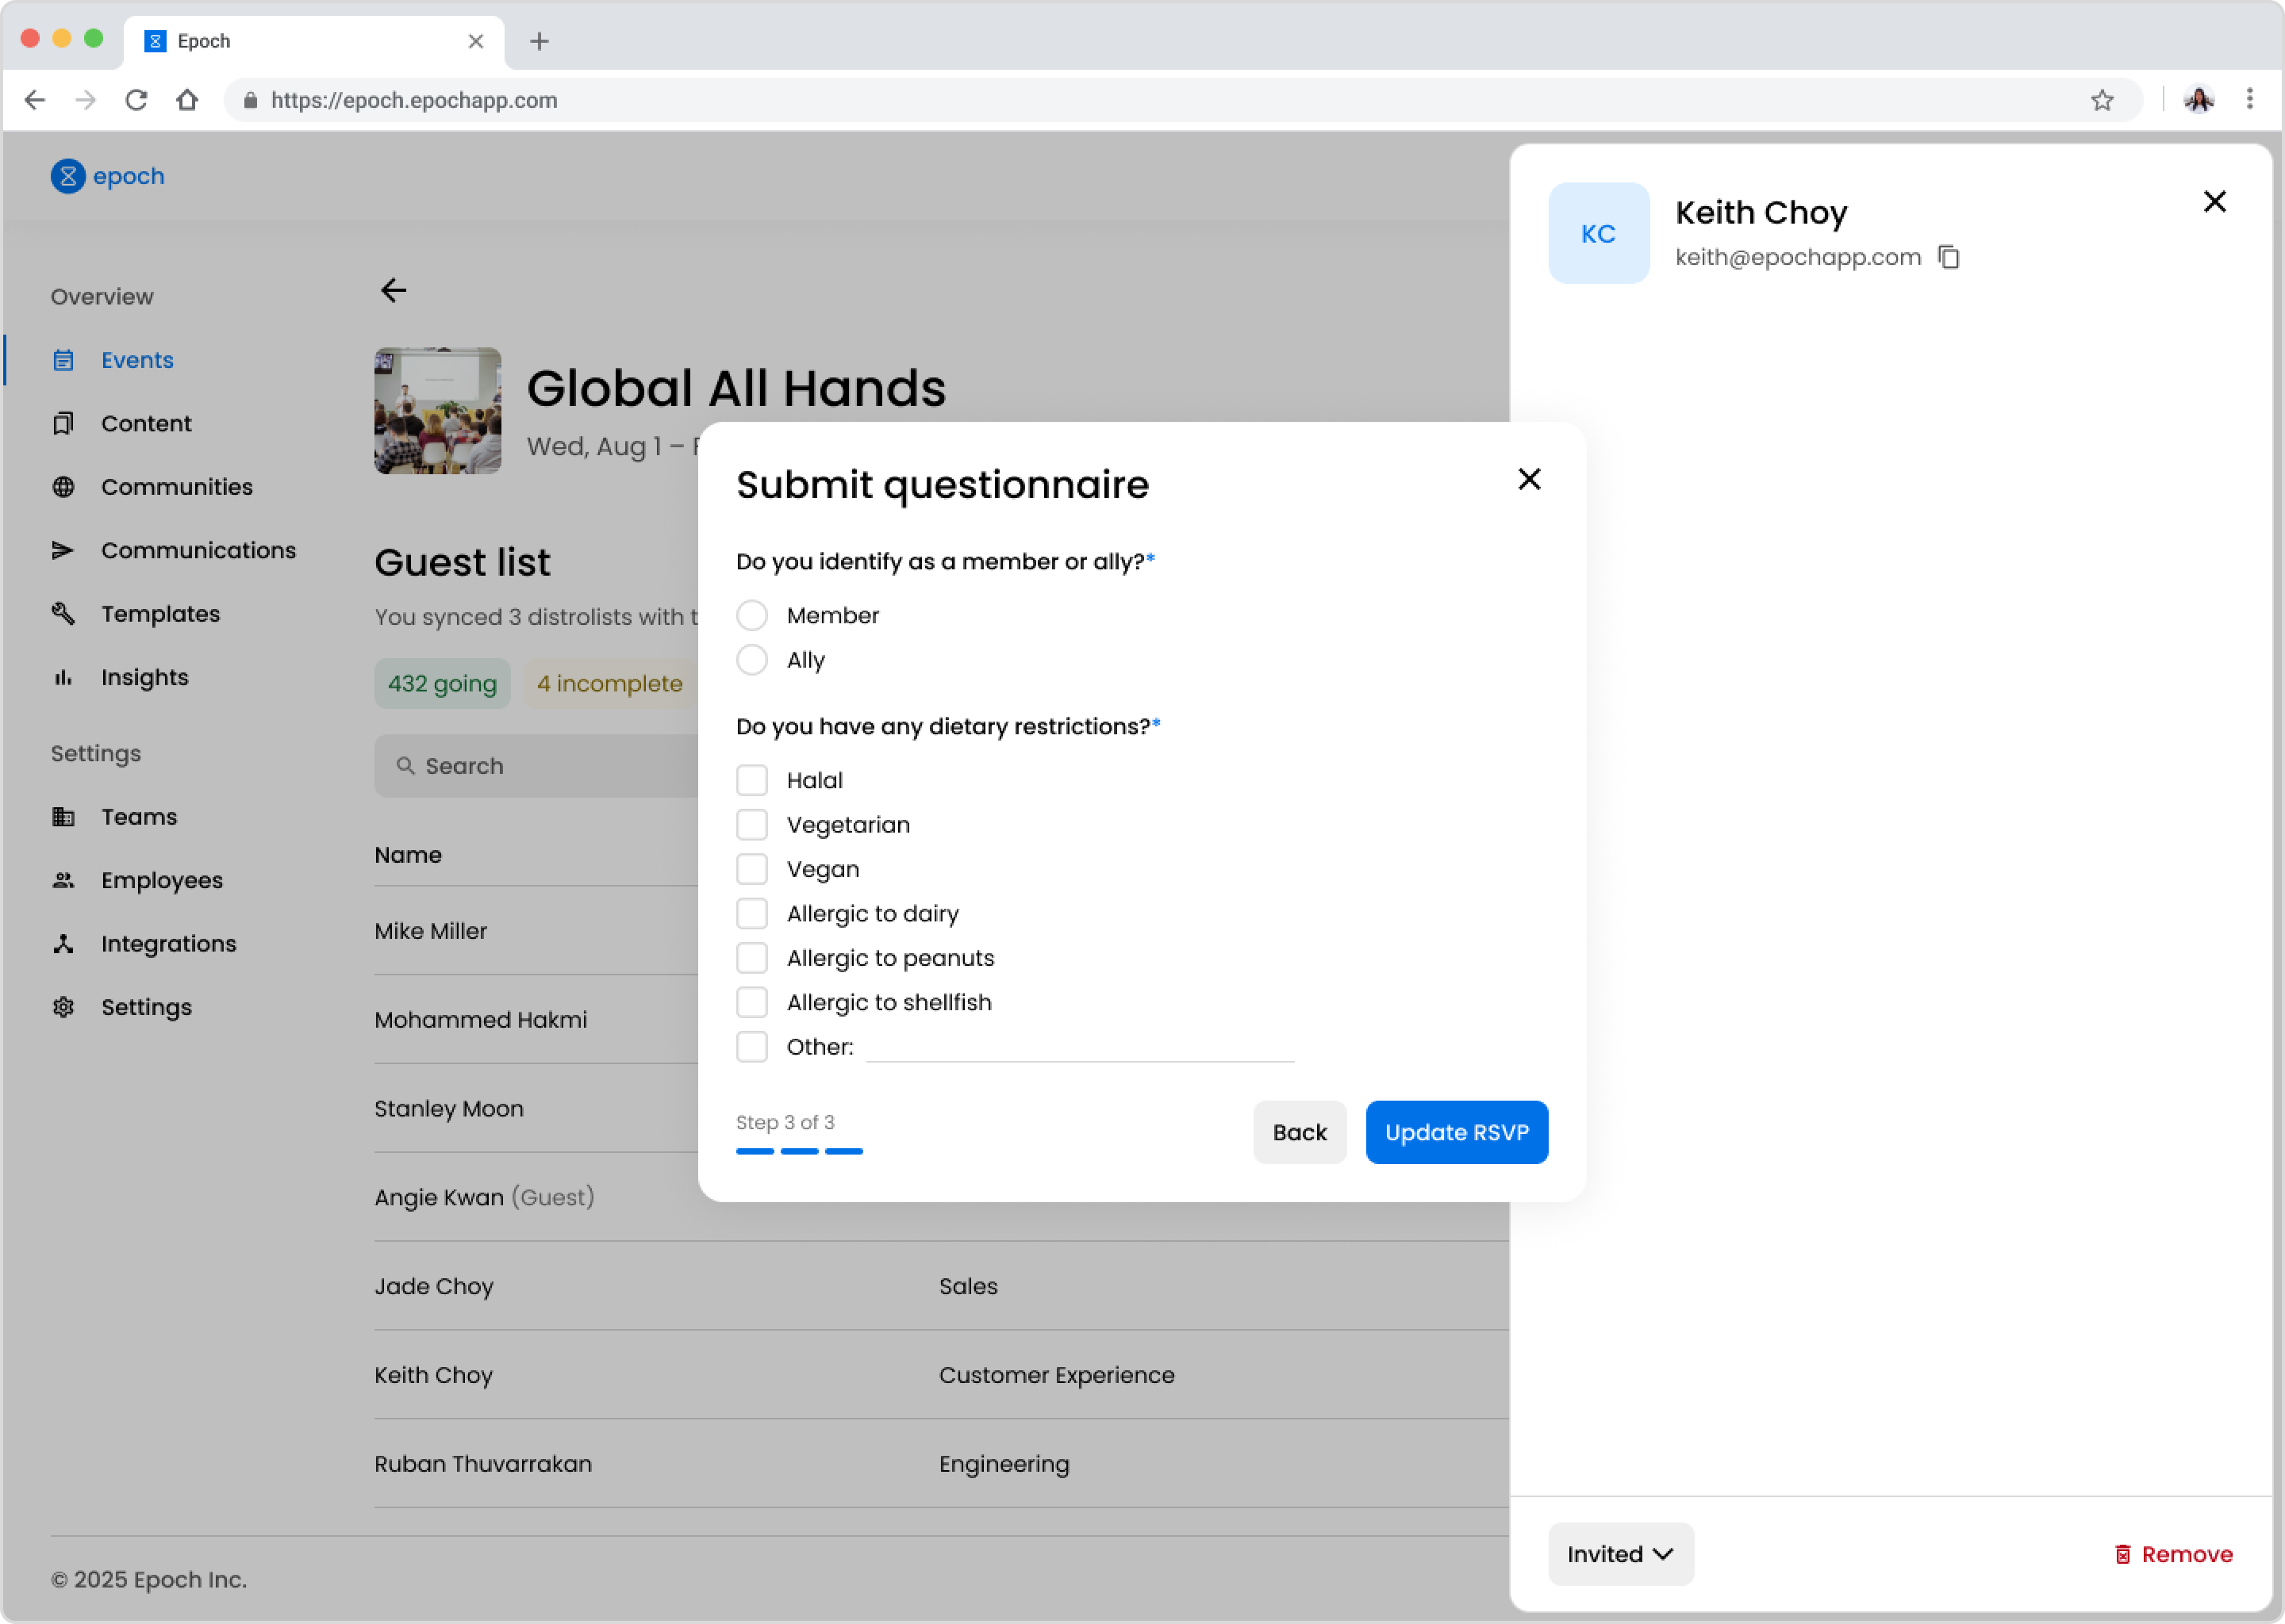Click the guest list Search field
The height and width of the screenshot is (1624, 2285).
pyautogui.click(x=536, y=766)
